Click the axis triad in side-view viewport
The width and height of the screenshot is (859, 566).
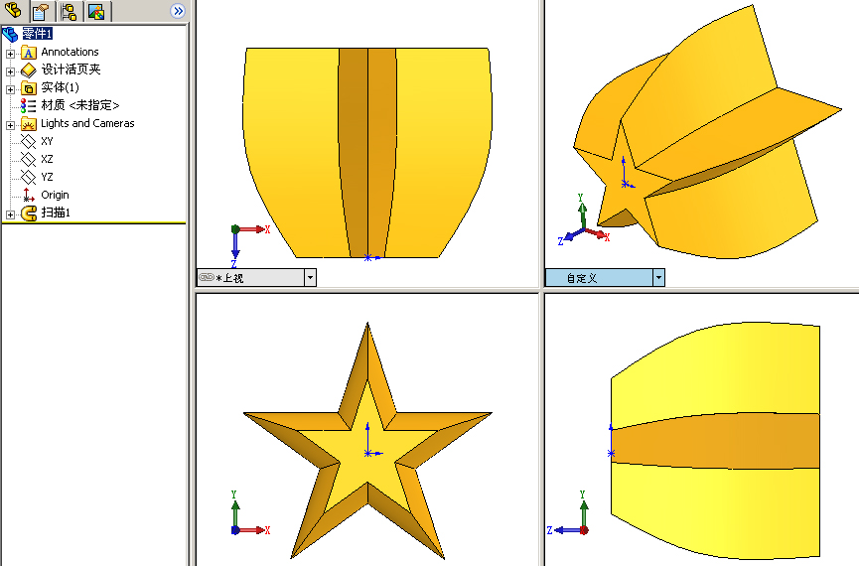[x=568, y=512]
